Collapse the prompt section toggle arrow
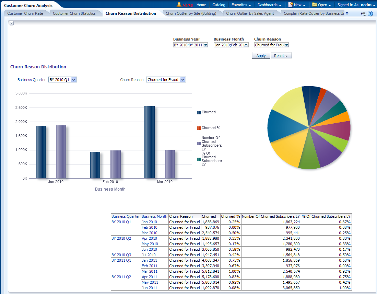The width and height of the screenshot is (377, 294). pos(11,23)
